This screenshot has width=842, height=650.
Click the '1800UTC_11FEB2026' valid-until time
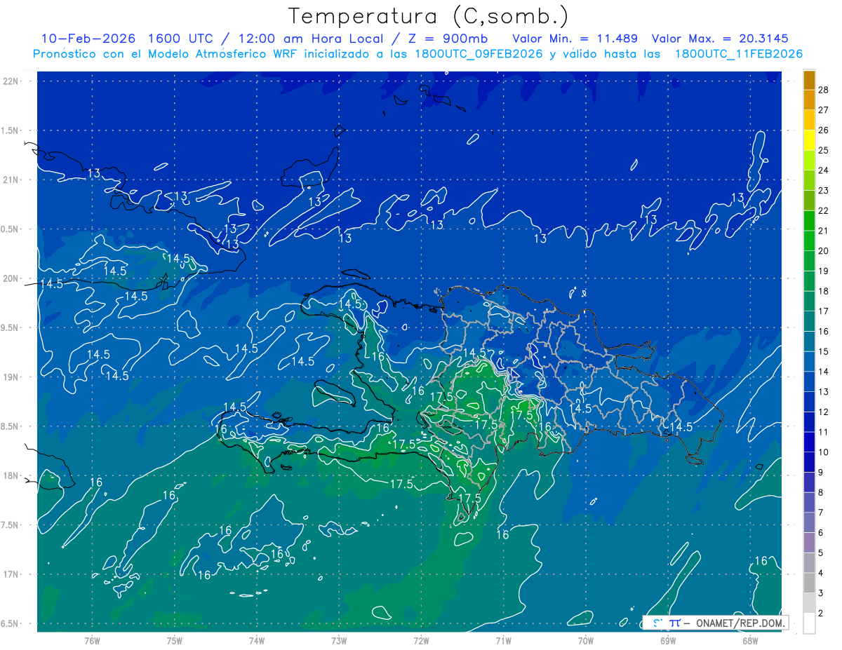[x=739, y=54]
